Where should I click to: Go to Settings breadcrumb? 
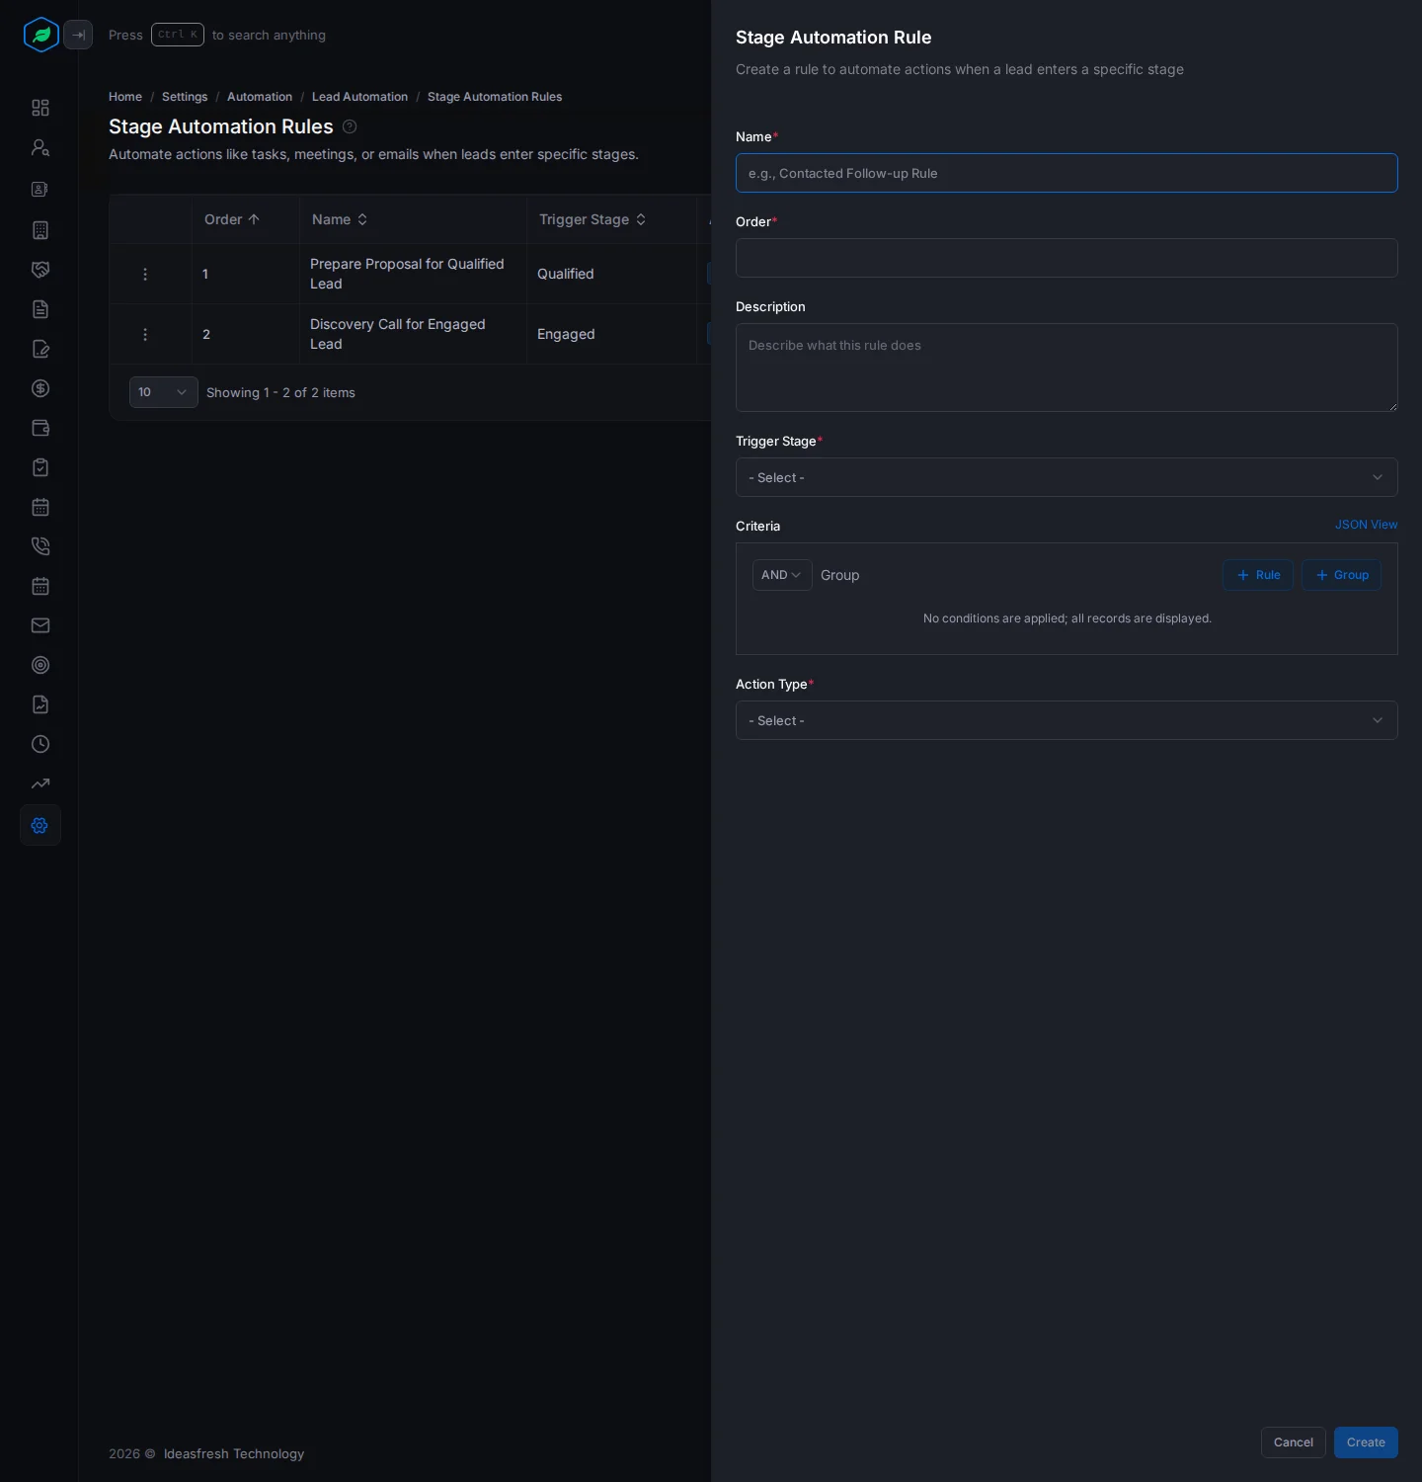(x=185, y=97)
